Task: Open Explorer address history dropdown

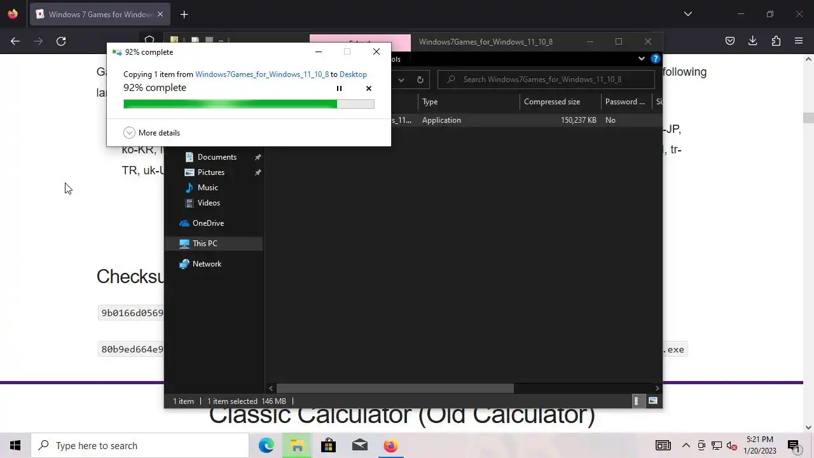Action: 401,80
